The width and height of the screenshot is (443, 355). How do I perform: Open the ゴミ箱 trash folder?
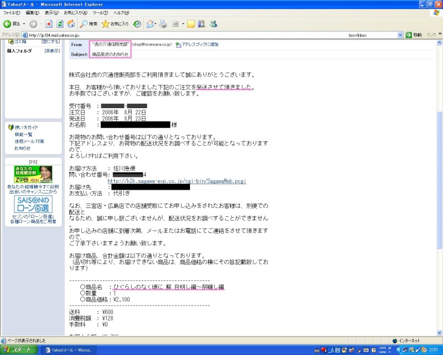(x=18, y=42)
